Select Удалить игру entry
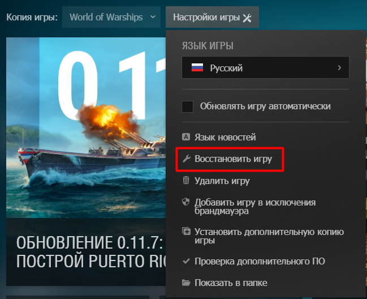This screenshot has height=299, width=367. (216, 181)
